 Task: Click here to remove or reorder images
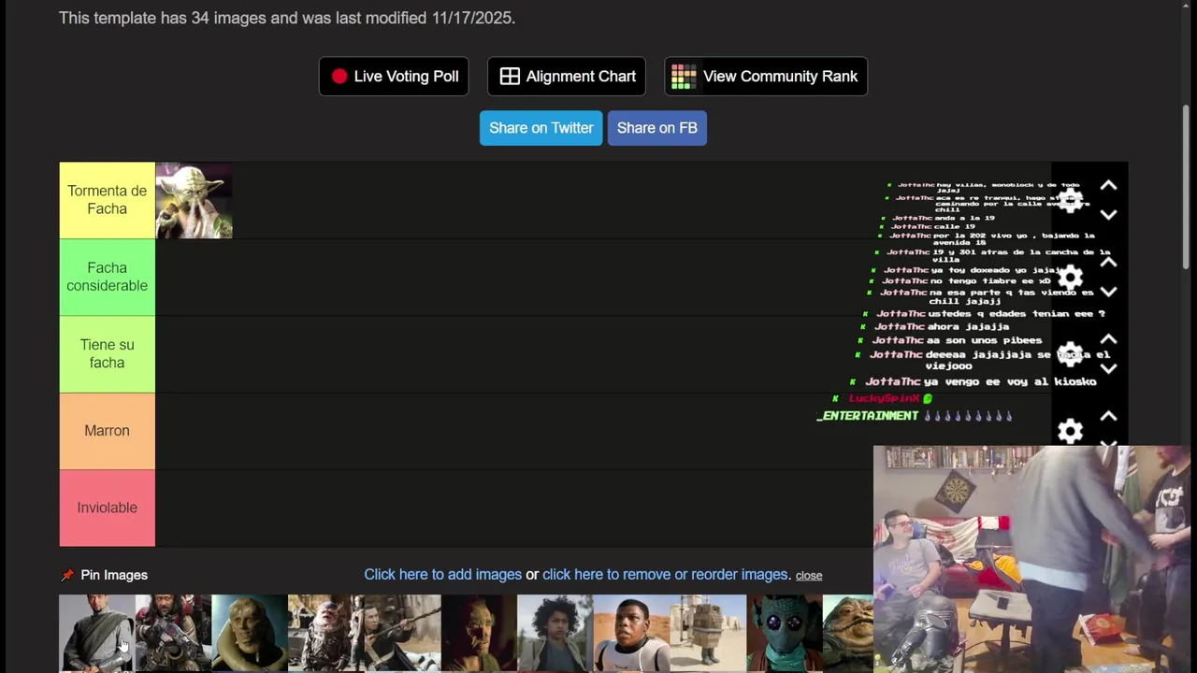tap(665, 575)
